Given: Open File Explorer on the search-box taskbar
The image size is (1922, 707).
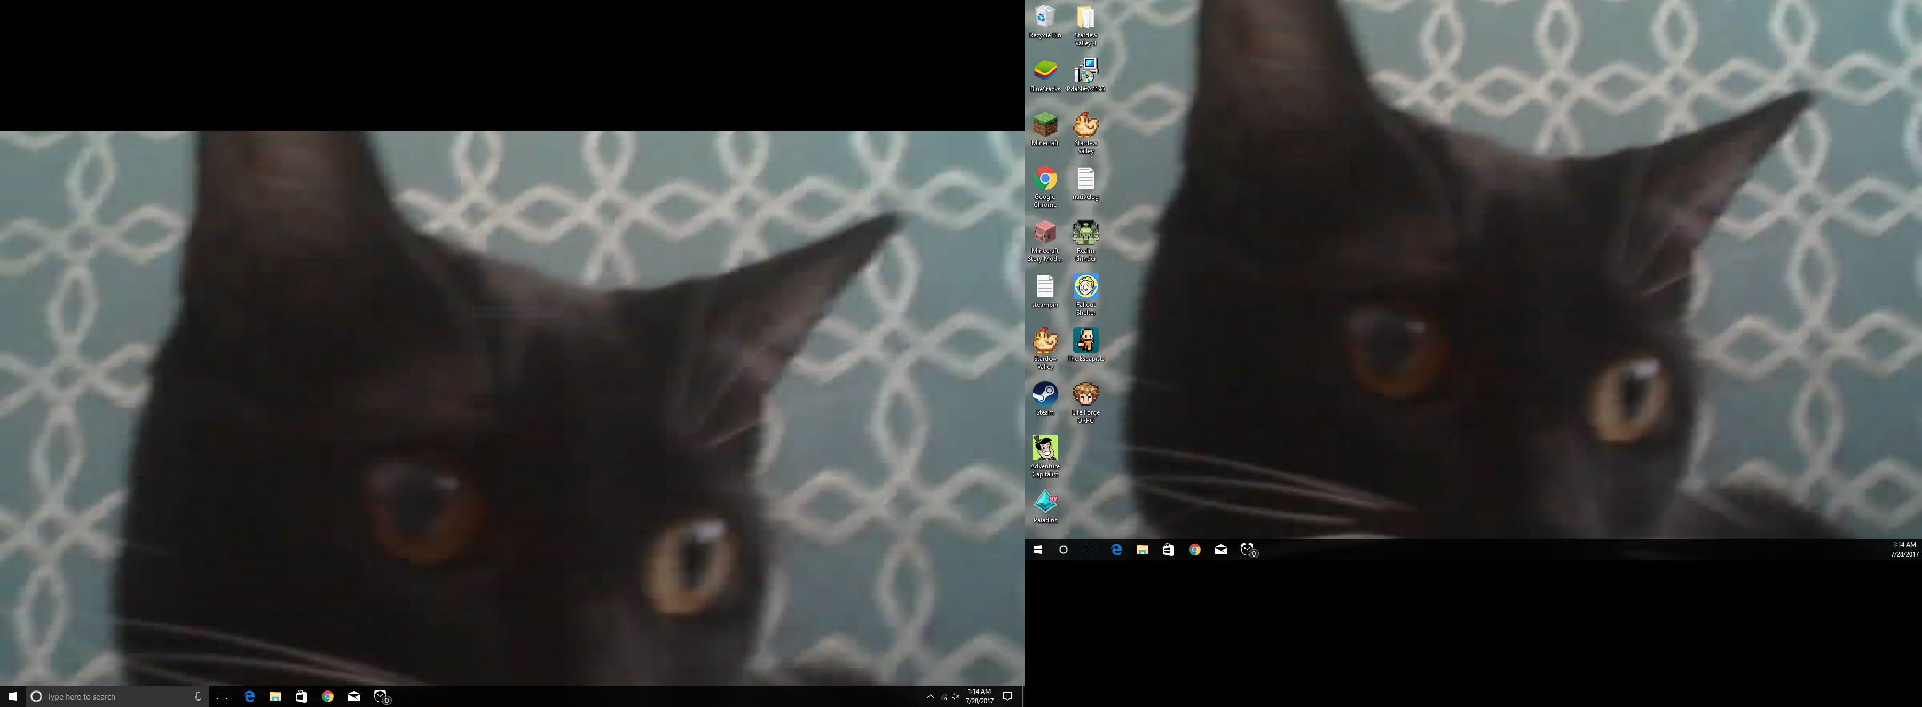Looking at the screenshot, I should (275, 696).
